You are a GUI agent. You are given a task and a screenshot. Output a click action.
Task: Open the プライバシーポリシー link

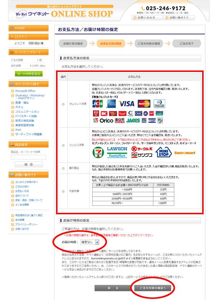coord(26,224)
